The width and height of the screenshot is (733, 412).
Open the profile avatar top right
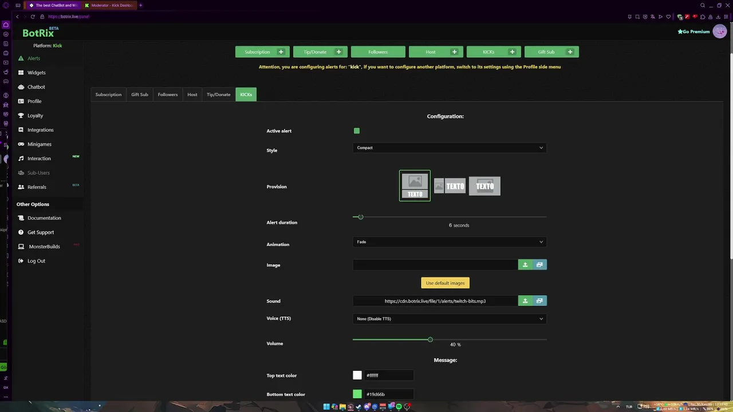pyautogui.click(x=720, y=31)
